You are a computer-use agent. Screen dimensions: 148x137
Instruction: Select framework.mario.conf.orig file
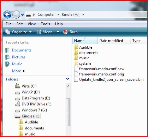pyautogui.click(x=102, y=74)
